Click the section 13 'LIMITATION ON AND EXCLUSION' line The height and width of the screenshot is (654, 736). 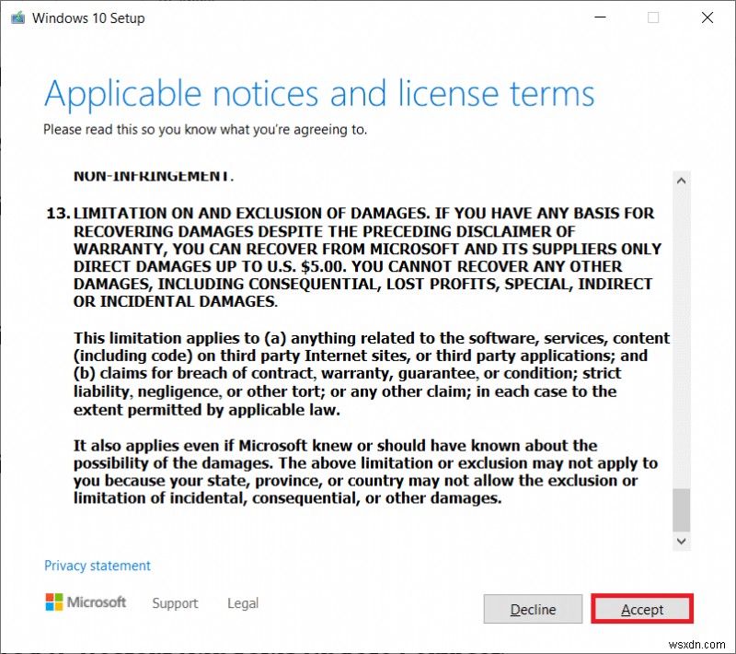pyautogui.click(x=350, y=214)
